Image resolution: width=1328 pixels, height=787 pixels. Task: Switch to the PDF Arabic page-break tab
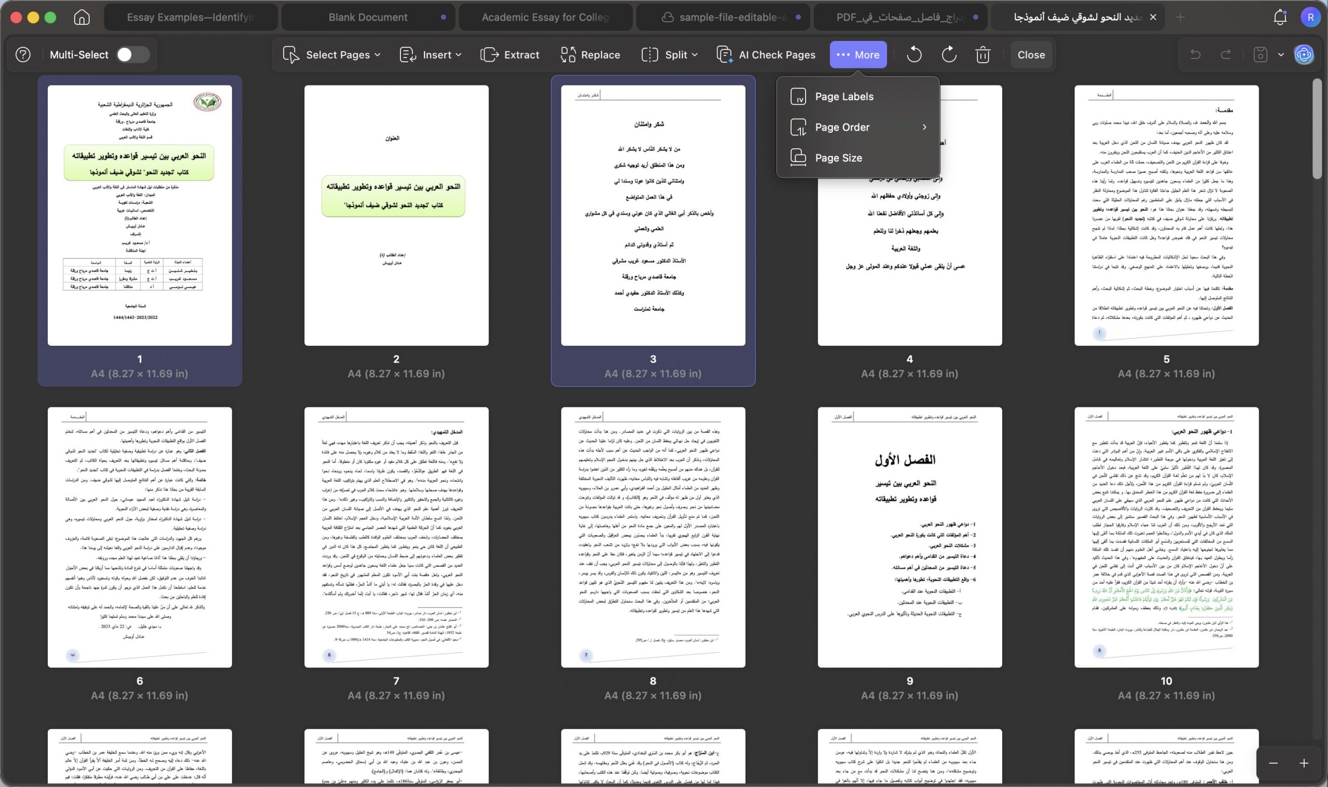pyautogui.click(x=900, y=17)
